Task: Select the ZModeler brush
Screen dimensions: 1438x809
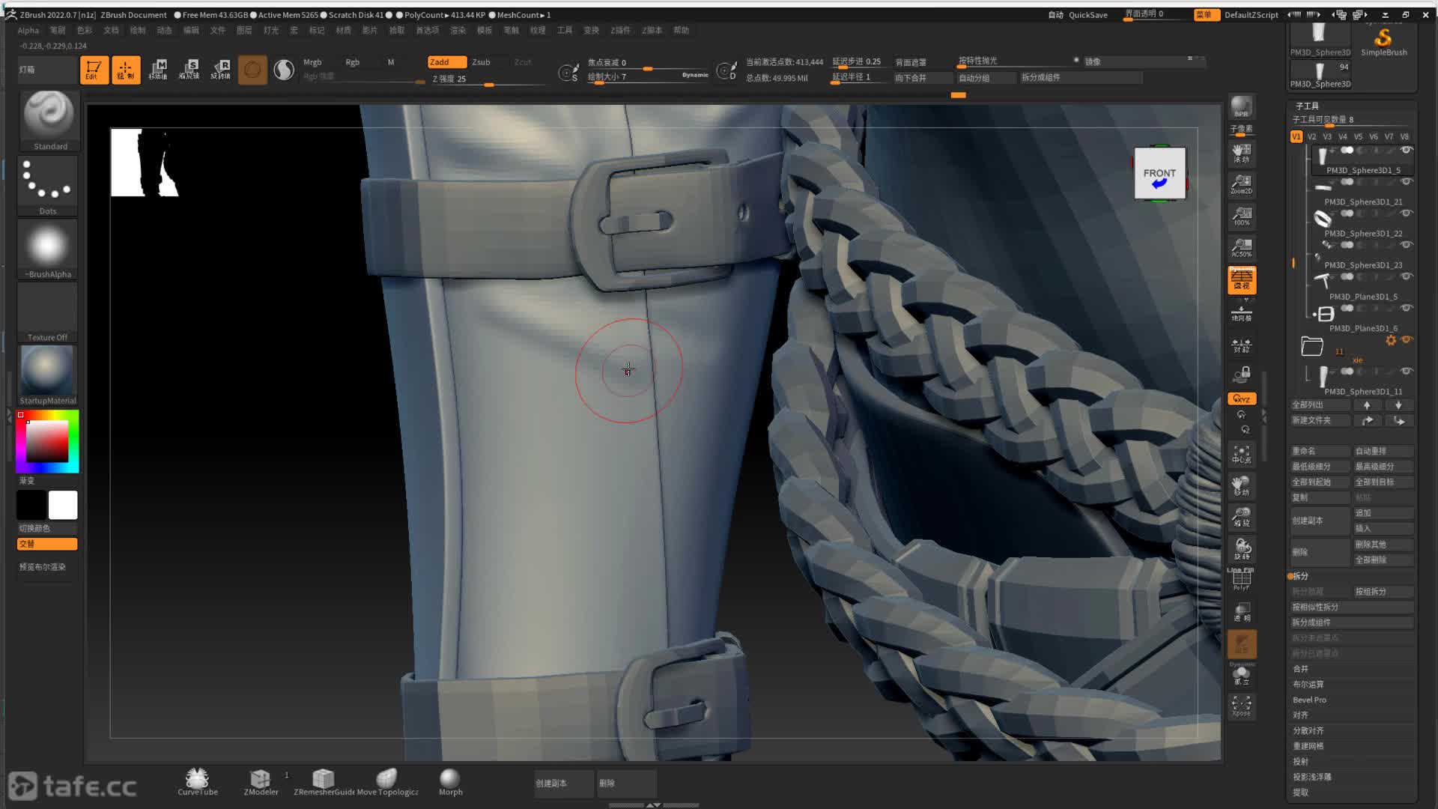Action: (x=261, y=782)
